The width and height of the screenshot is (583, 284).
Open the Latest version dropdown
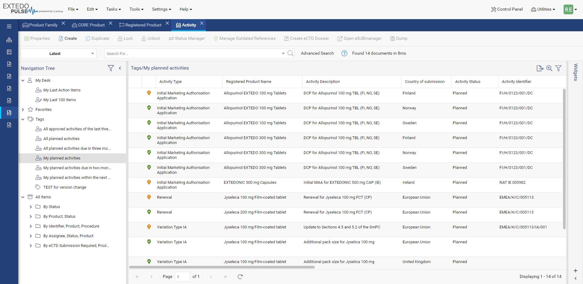58,53
